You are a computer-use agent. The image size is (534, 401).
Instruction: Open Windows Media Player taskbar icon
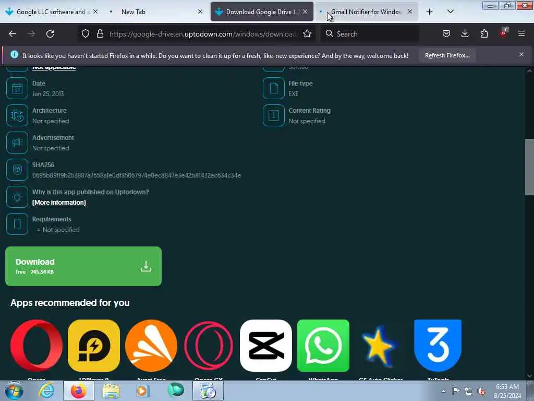(x=143, y=391)
